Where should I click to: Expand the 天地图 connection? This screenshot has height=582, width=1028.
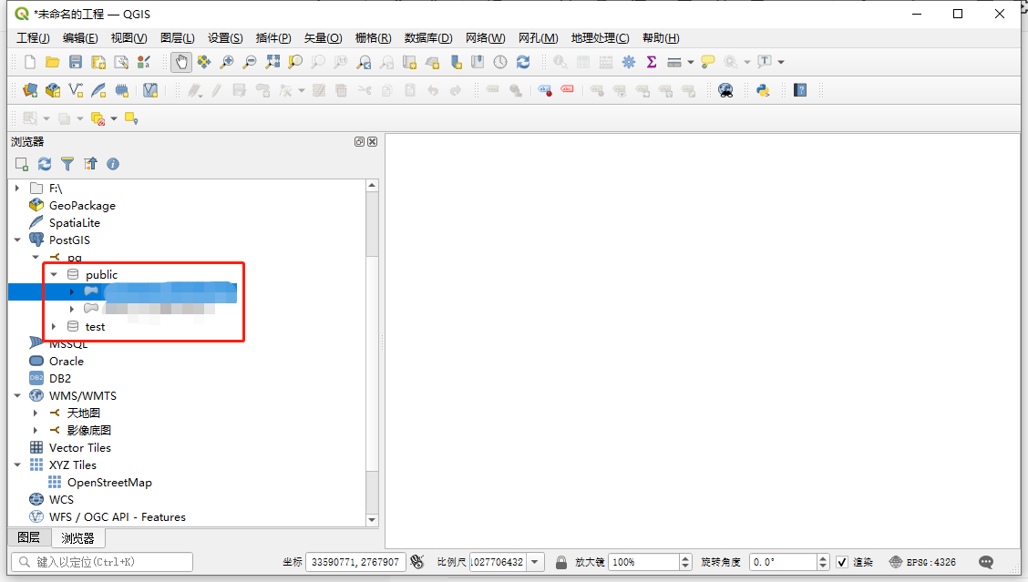(x=36, y=413)
